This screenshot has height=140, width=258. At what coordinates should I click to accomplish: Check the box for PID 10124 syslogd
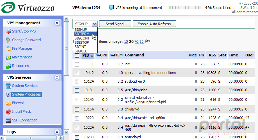point(77,82)
